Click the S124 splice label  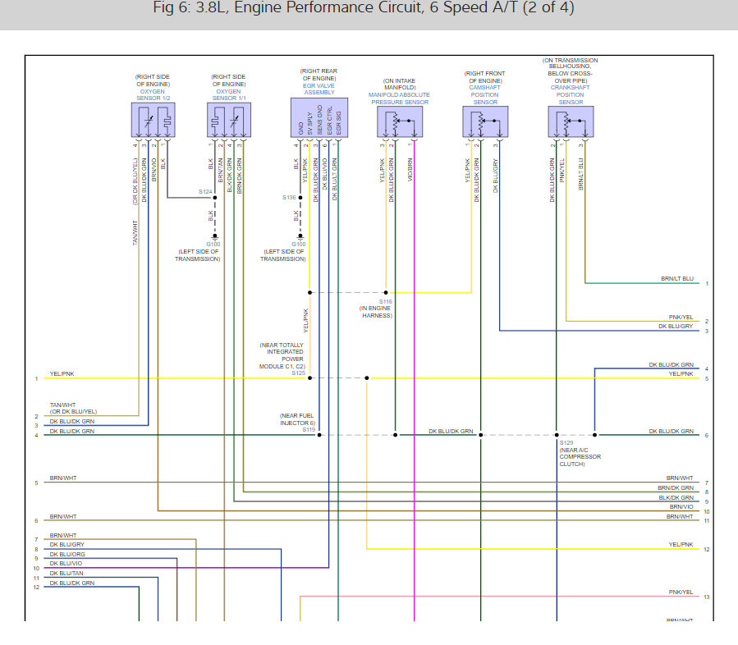[x=205, y=191]
